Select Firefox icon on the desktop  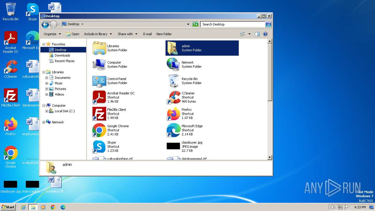pyautogui.click(x=11, y=127)
